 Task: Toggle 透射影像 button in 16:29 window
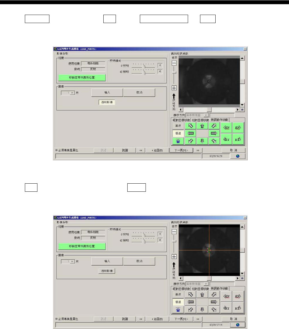pyautogui.click(x=107, y=102)
